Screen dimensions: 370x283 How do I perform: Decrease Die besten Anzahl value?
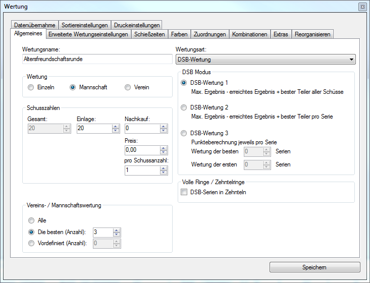pos(116,235)
